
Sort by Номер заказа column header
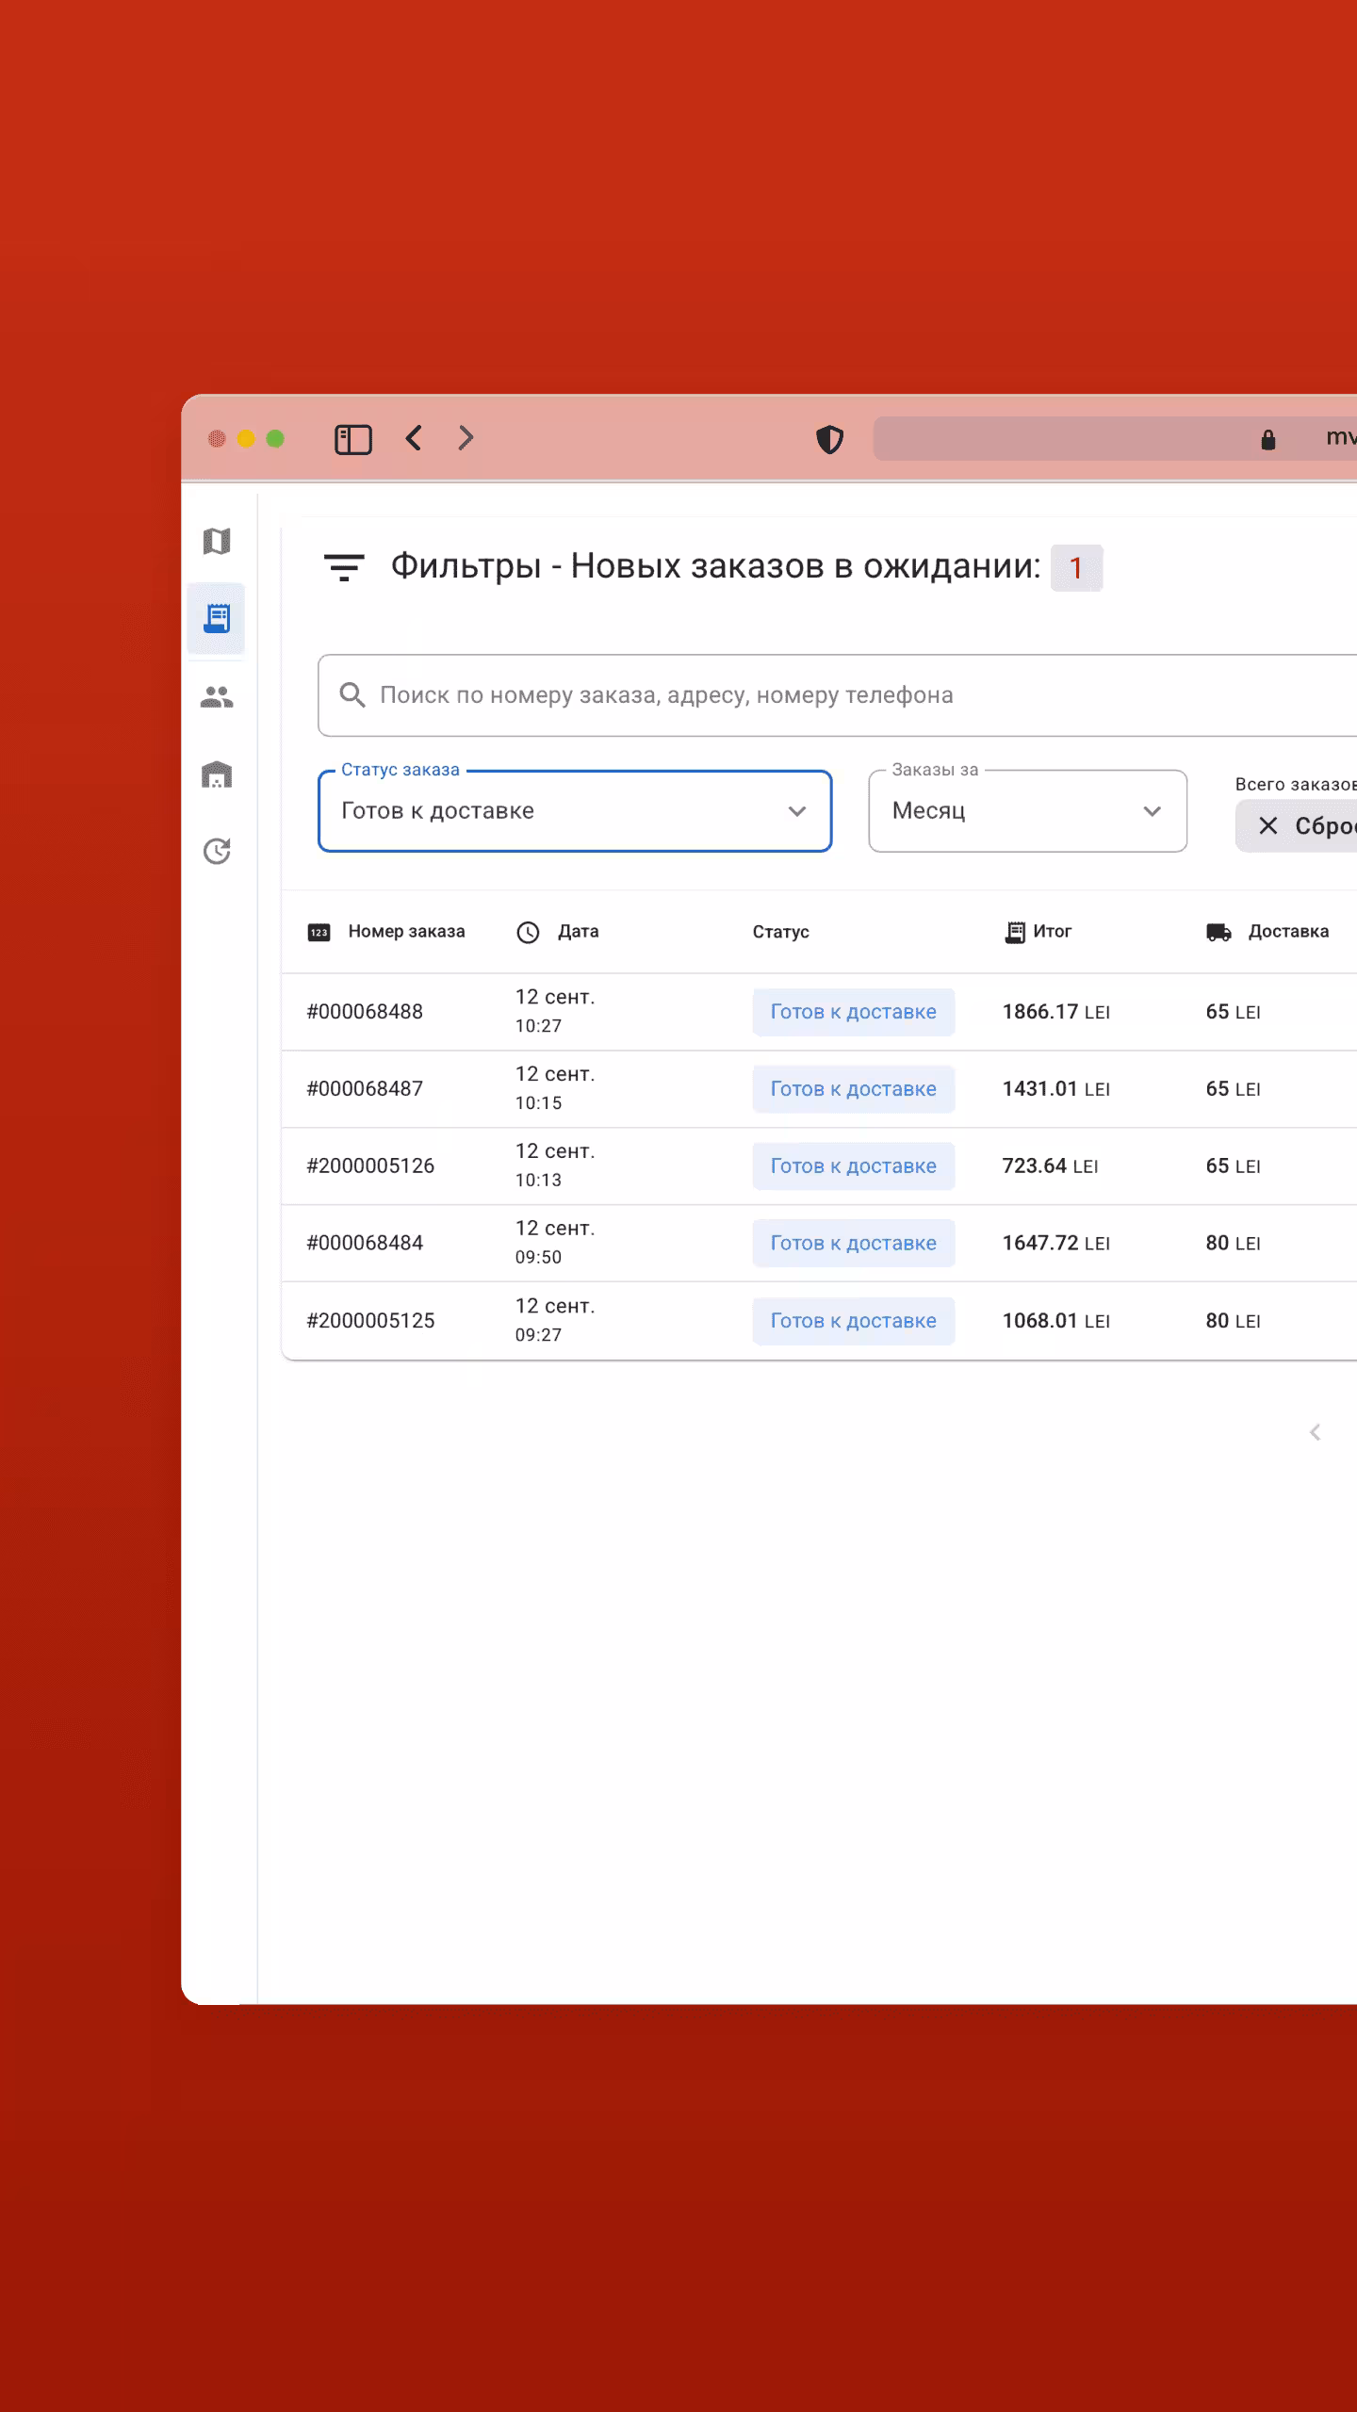coord(406,932)
